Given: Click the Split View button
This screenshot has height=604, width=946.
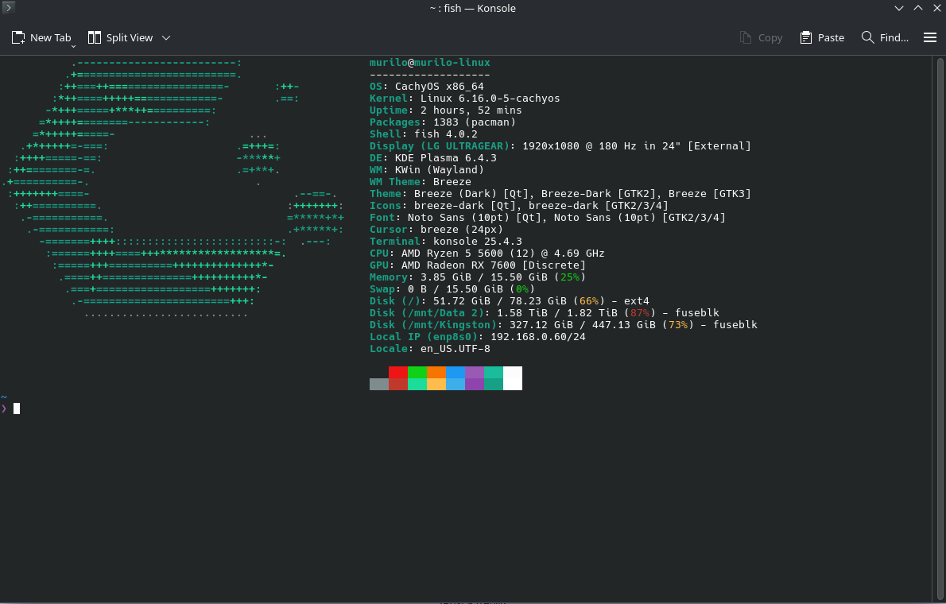Looking at the screenshot, I should (121, 37).
